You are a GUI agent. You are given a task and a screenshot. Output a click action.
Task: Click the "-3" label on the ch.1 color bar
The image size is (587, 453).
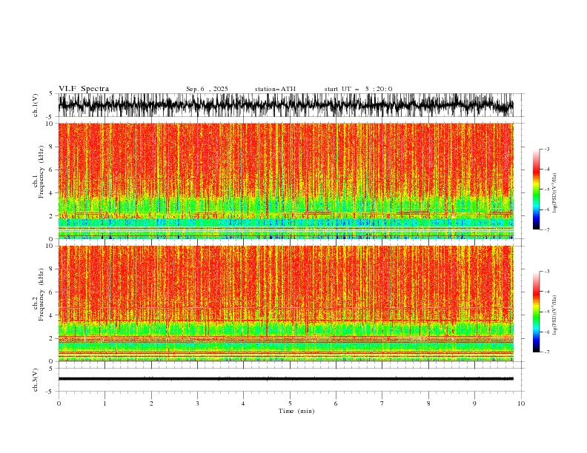(x=547, y=149)
